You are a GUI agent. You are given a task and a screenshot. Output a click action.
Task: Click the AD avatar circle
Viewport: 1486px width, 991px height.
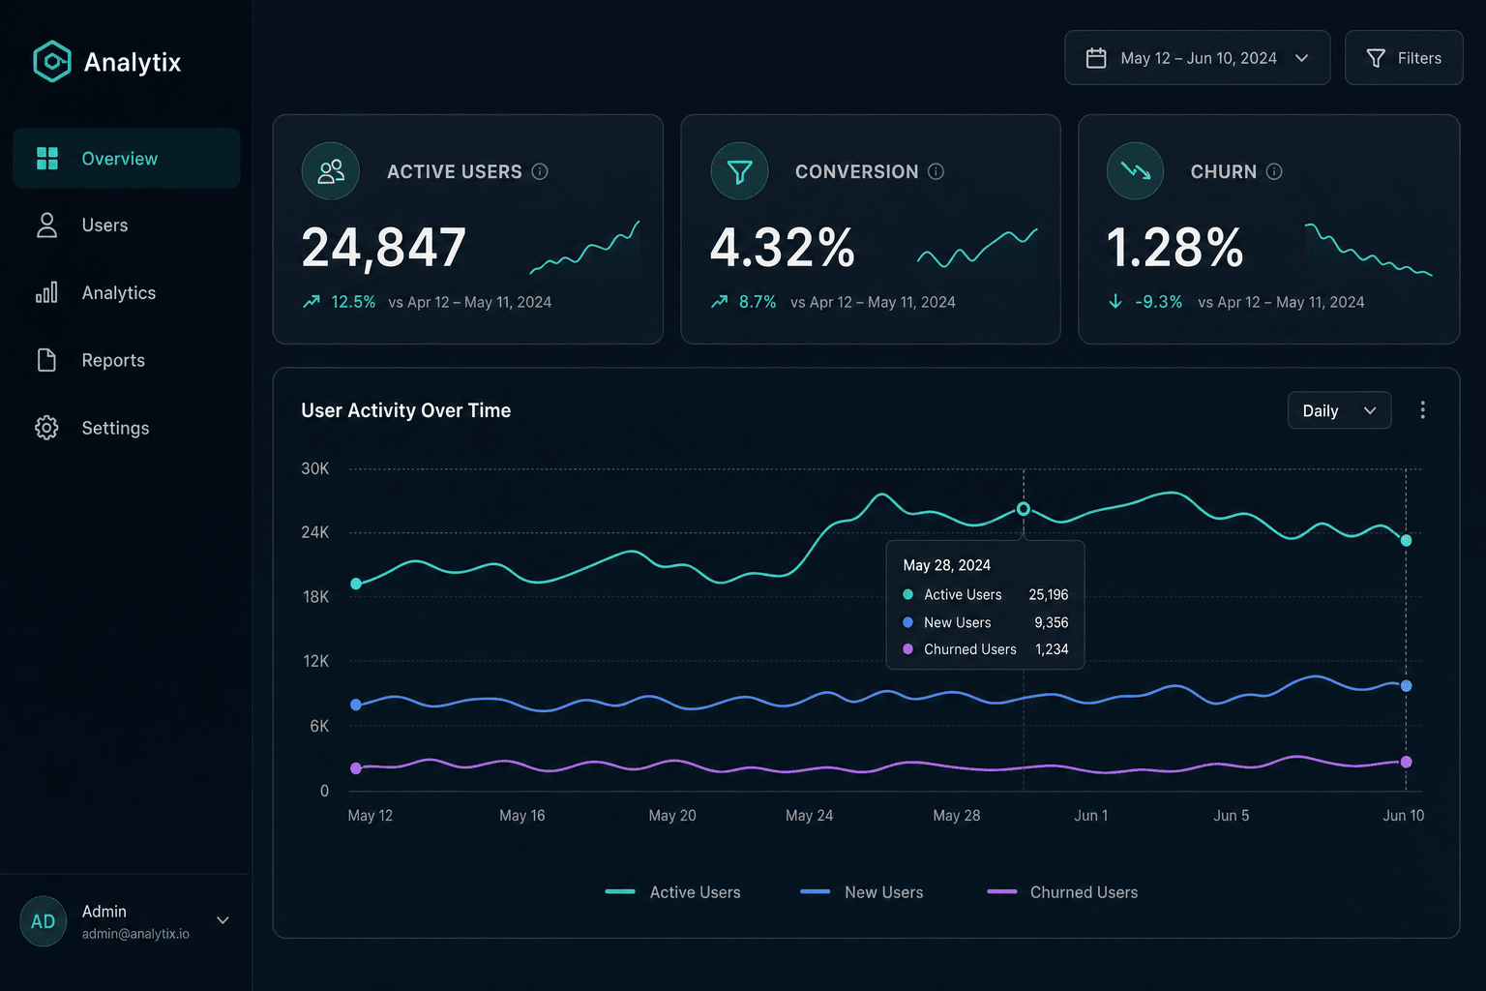[x=44, y=921]
